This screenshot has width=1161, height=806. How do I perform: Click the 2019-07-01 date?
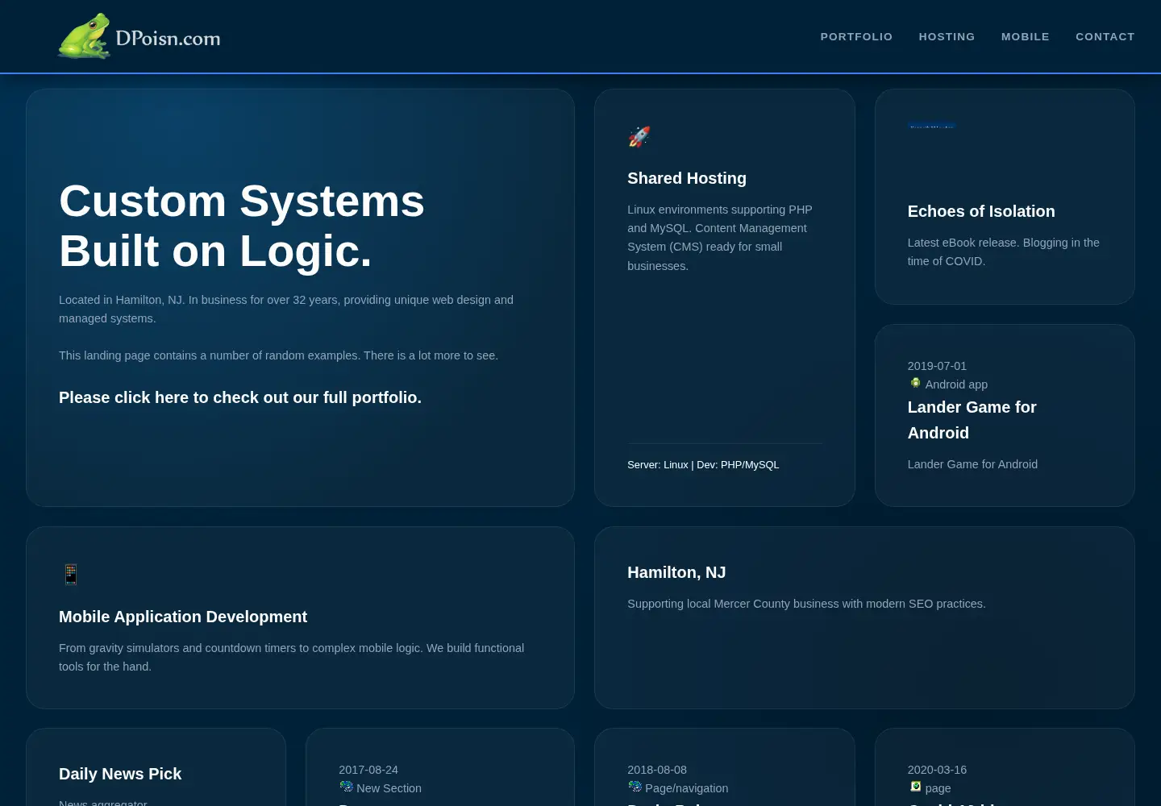point(937,366)
